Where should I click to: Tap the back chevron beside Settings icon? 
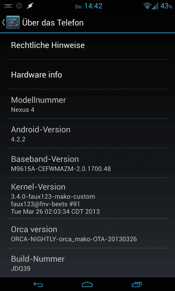pos(3,22)
